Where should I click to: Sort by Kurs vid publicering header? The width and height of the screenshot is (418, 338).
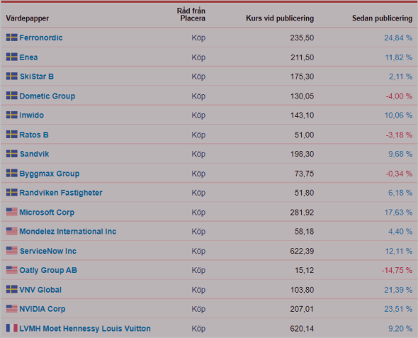[x=280, y=18]
